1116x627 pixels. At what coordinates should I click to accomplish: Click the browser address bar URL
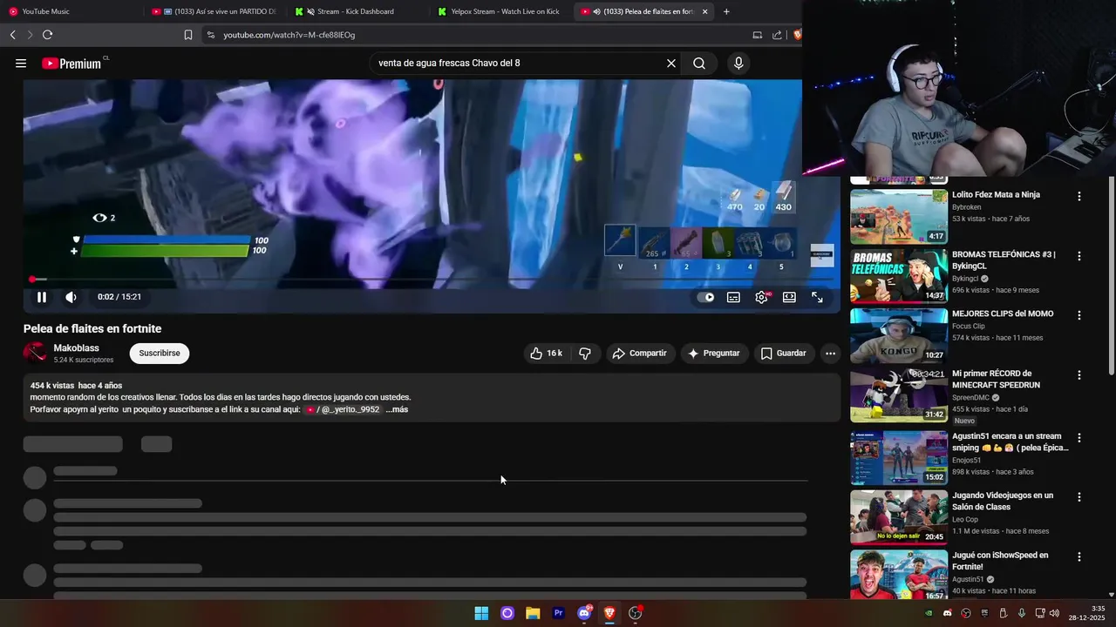point(289,35)
